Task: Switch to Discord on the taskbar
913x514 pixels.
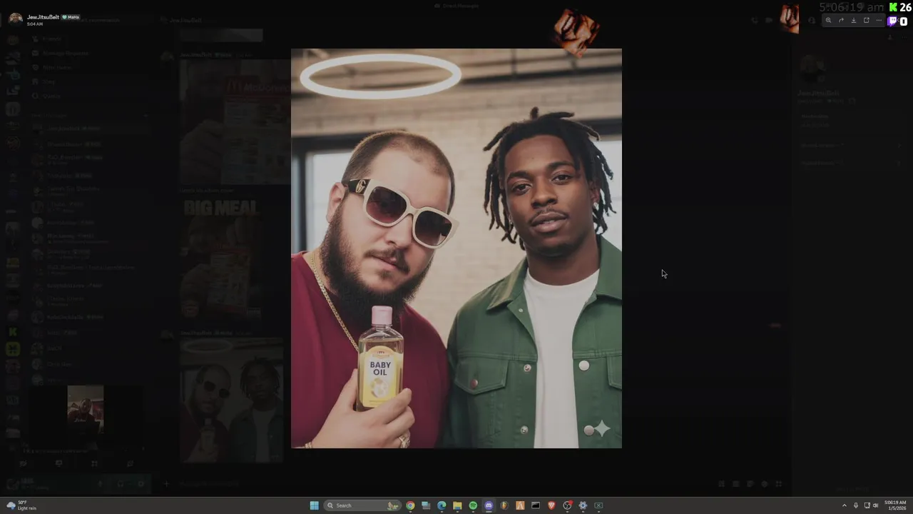Action: point(489,505)
